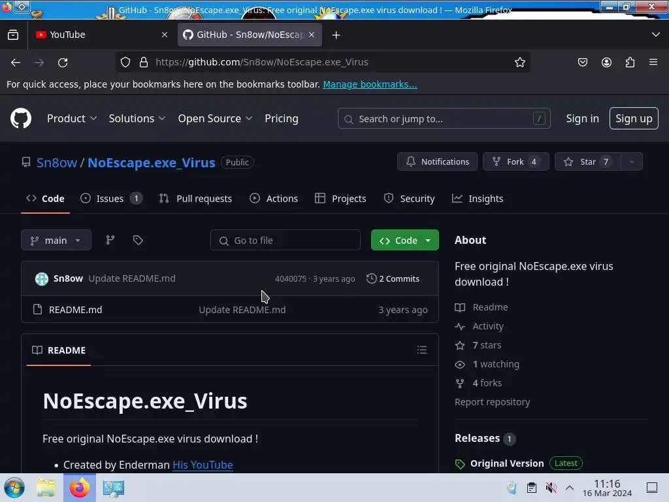Viewport: 669px width, 502px height.
Task: Click Report repository
Action: coord(493,402)
